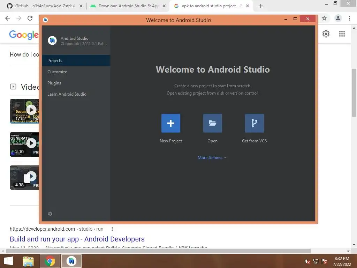Play the 4:38 video thumbnail
Viewport: 357px width, 268px height.
click(25, 178)
